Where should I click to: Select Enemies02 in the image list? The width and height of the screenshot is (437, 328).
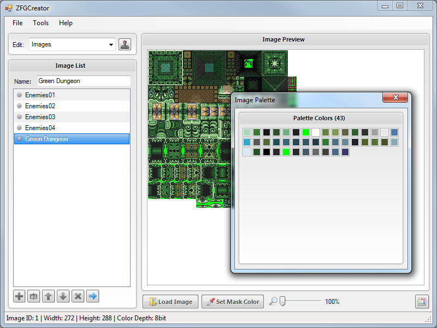(72, 106)
